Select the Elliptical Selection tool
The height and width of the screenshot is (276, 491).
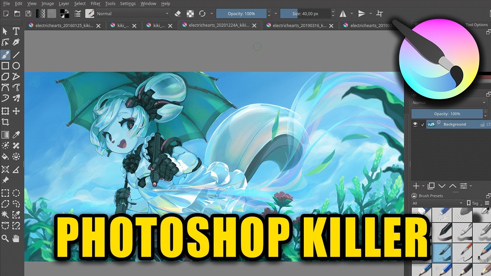16,193
